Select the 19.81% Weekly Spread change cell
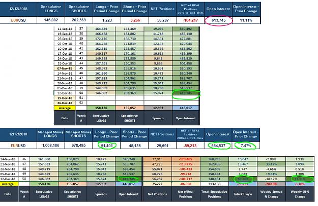The height and width of the screenshot is (206, 318). pos(271,174)
